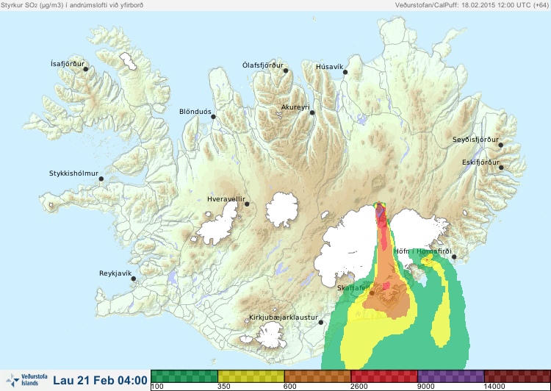The height and width of the screenshot is (391, 551).
Task: Select the Skaftafell location dot
Action: pyautogui.click(x=372, y=293)
